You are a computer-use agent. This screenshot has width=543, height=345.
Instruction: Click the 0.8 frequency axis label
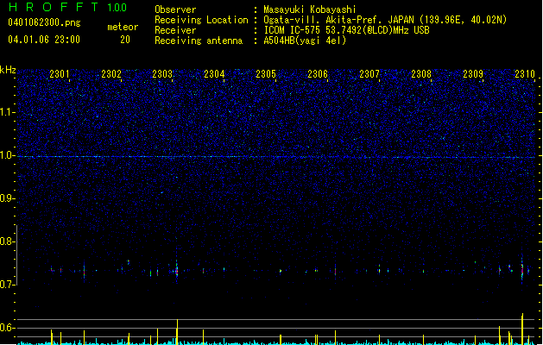7,241
